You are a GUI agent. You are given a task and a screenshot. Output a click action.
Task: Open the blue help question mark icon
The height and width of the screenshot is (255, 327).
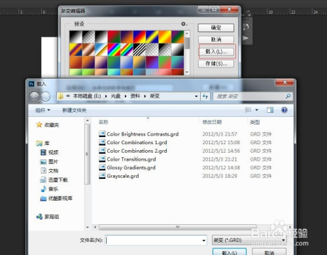(284, 110)
